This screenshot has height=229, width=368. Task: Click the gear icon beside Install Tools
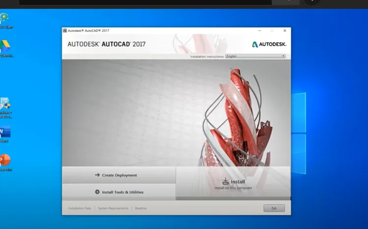pyautogui.click(x=97, y=192)
